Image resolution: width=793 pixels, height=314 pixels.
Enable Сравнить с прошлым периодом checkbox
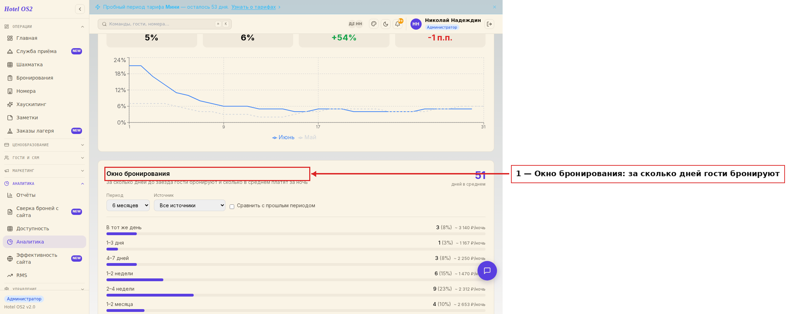[x=232, y=207]
